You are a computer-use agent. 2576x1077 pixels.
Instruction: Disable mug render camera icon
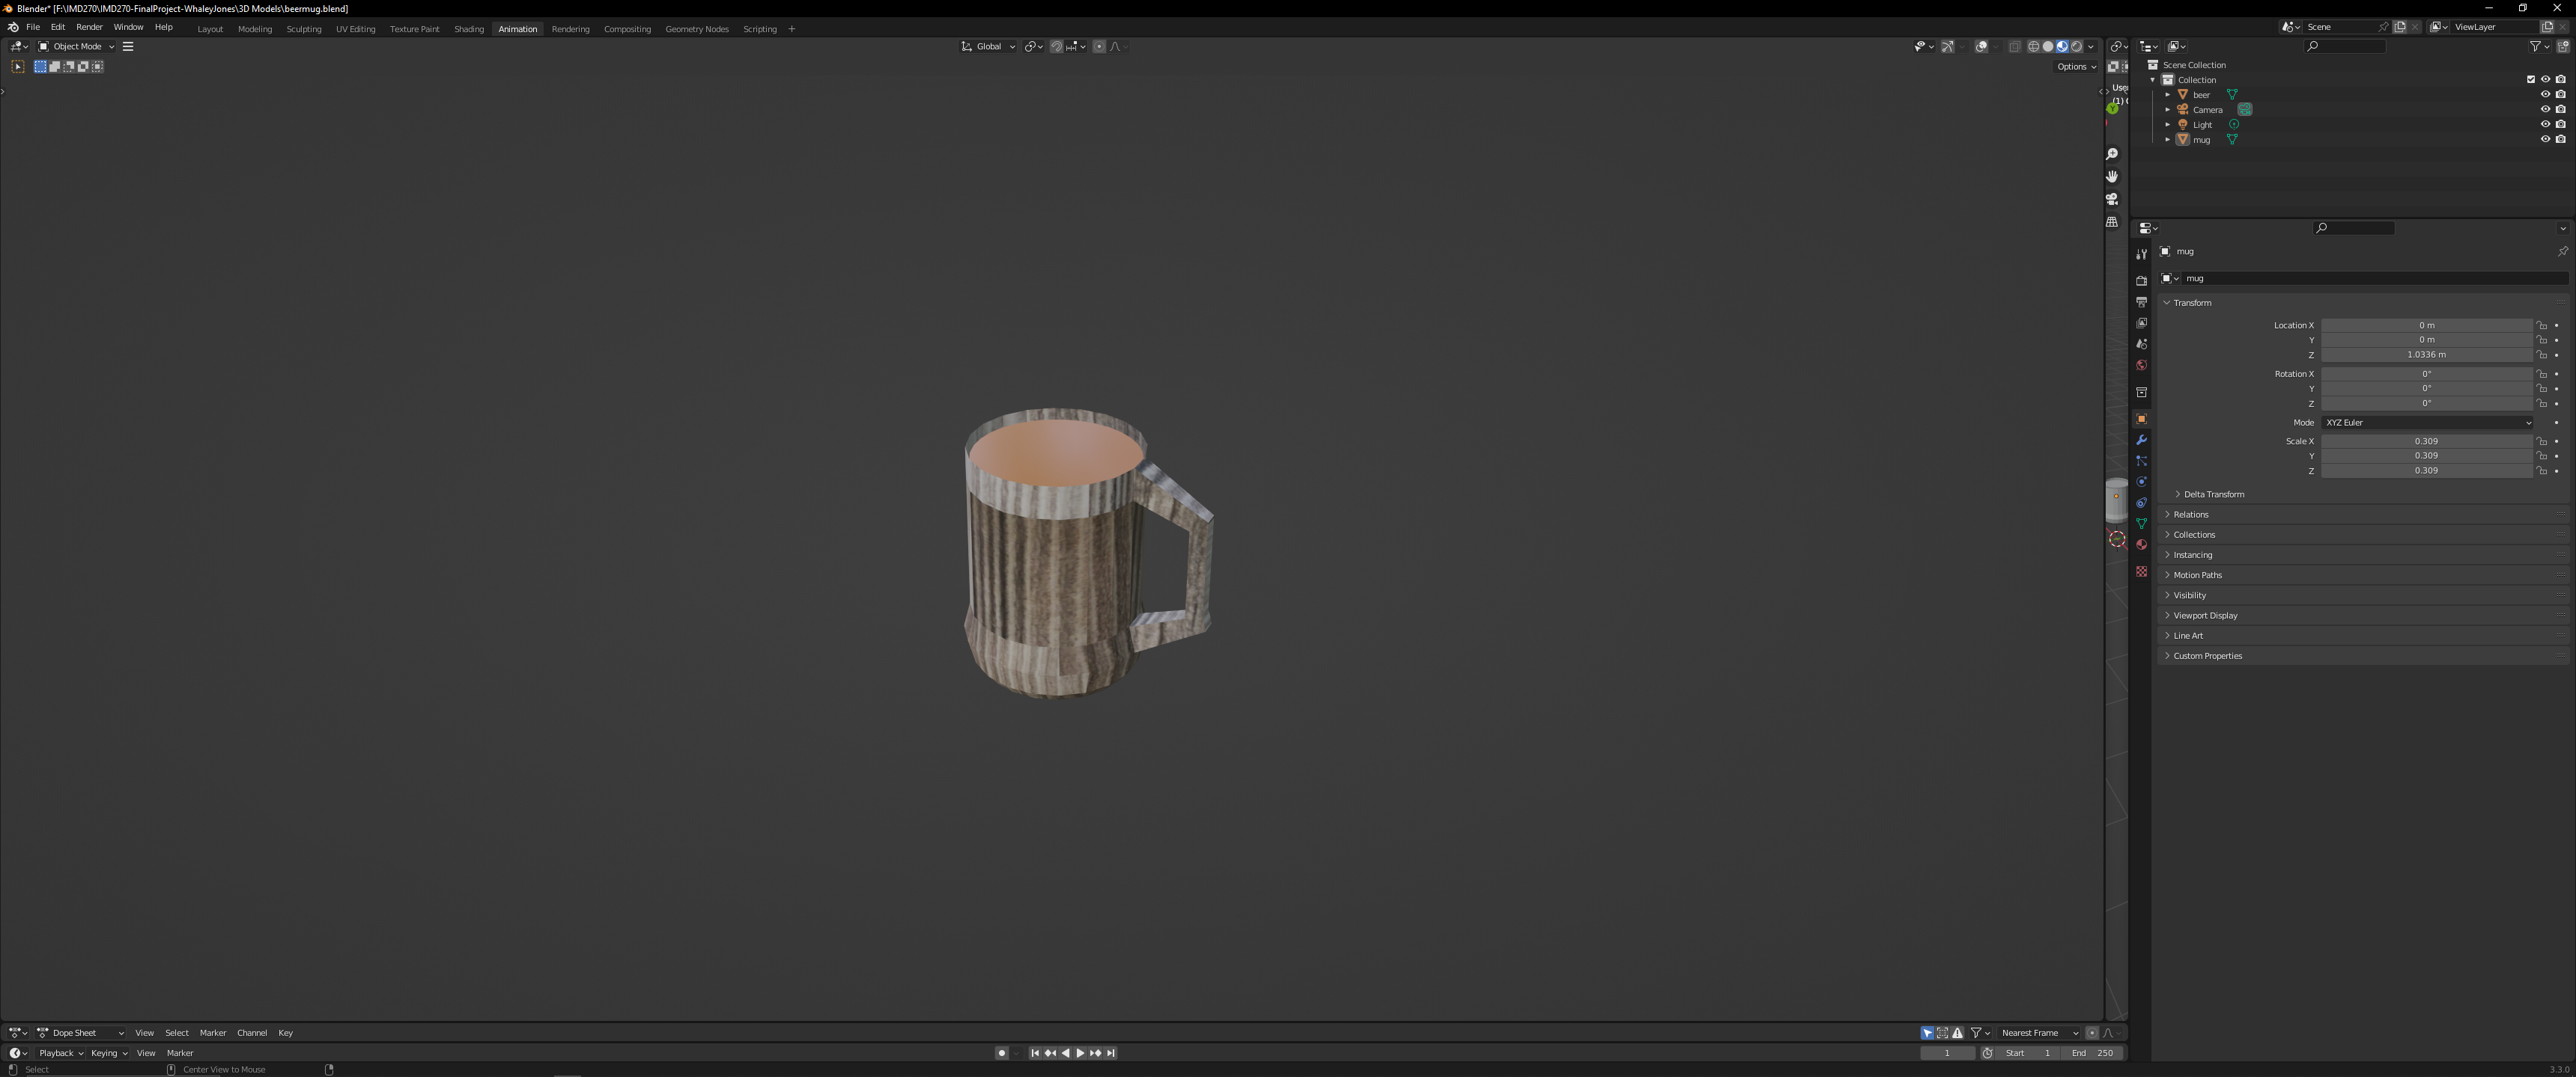(x=2560, y=140)
